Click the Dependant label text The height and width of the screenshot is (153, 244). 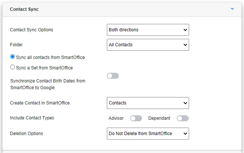point(159,118)
